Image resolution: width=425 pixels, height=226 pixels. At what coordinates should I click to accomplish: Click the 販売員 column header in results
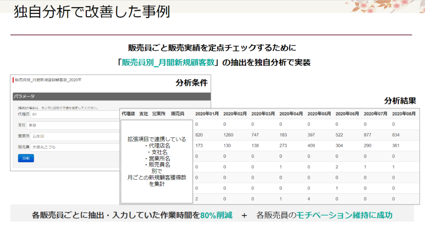(178, 113)
